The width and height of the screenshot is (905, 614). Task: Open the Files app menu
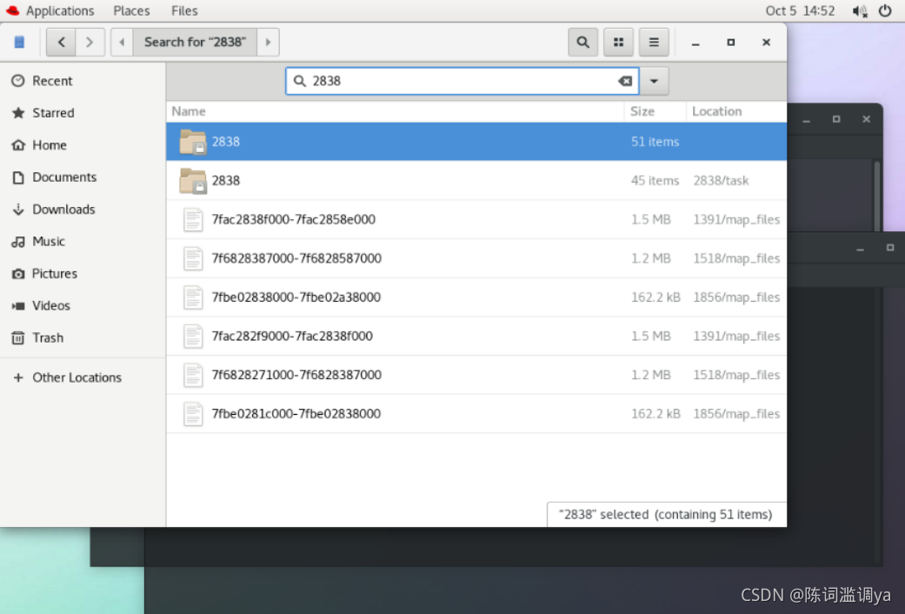coord(184,10)
